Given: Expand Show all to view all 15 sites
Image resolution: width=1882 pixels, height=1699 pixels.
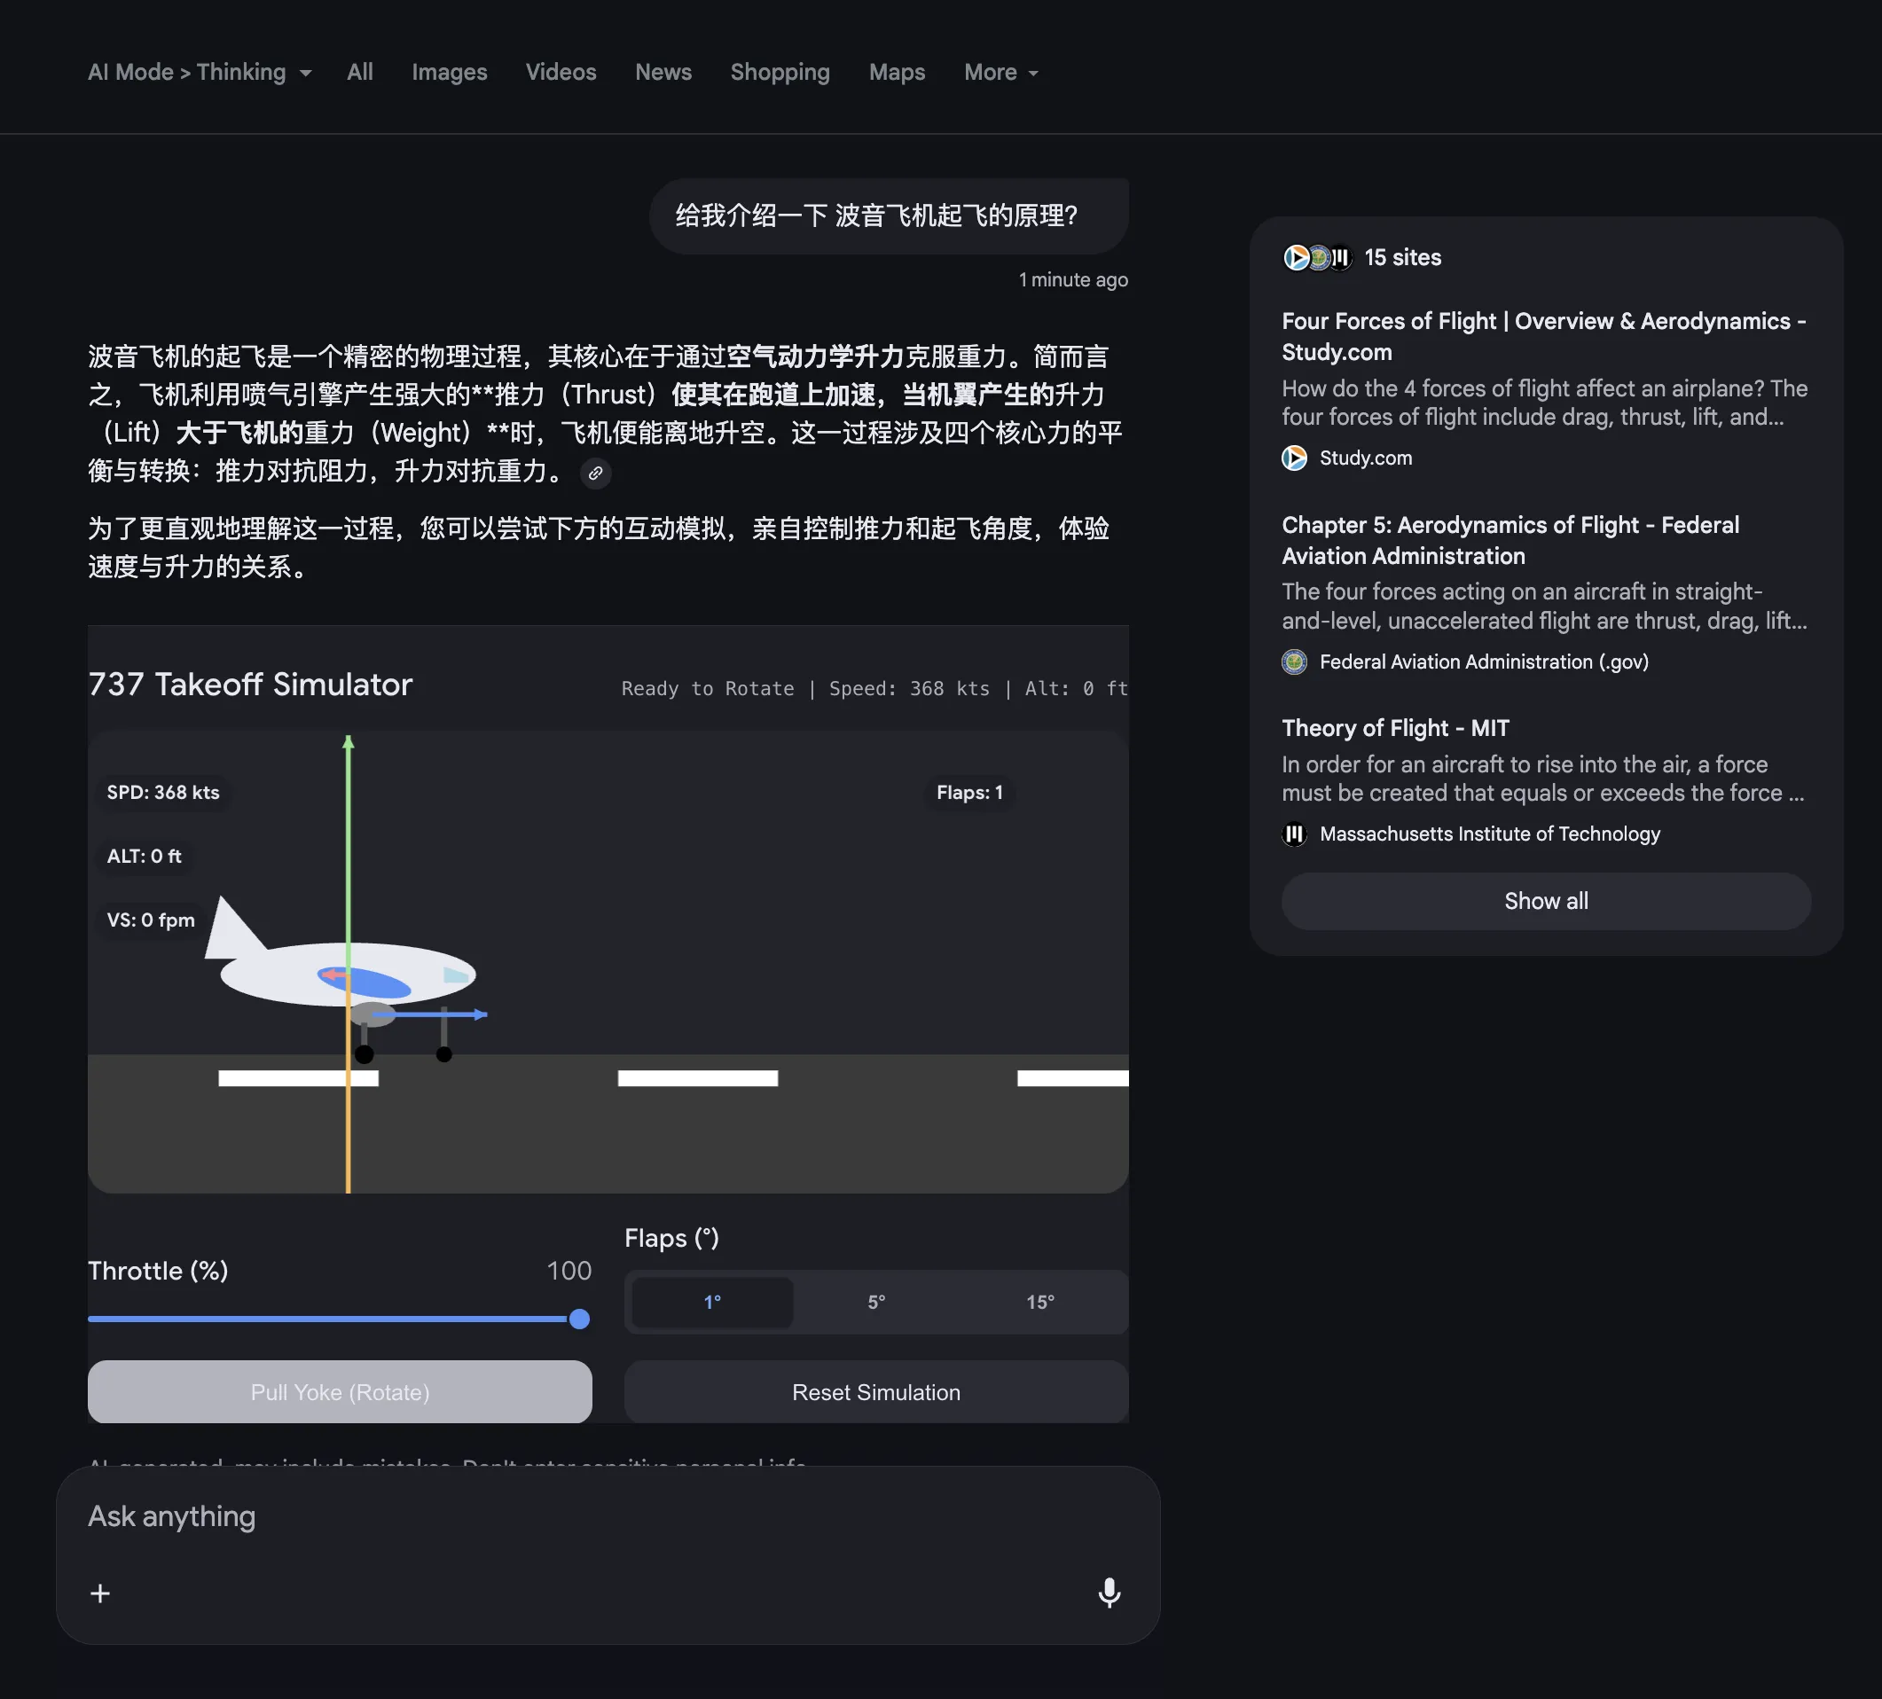Looking at the screenshot, I should pos(1545,901).
